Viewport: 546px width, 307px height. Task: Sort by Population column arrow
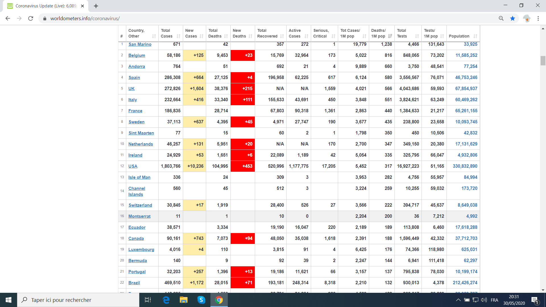click(x=475, y=36)
